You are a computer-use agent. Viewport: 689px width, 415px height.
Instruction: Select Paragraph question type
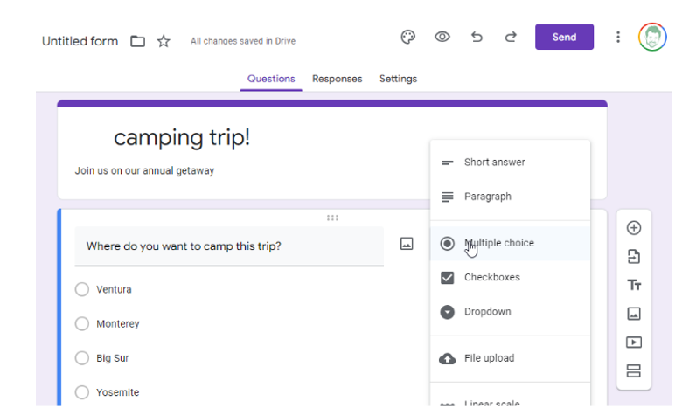pyautogui.click(x=510, y=197)
